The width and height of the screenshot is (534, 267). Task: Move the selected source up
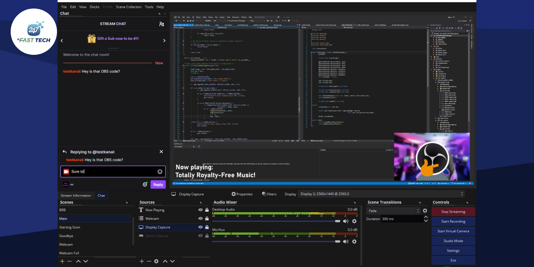(x=165, y=261)
